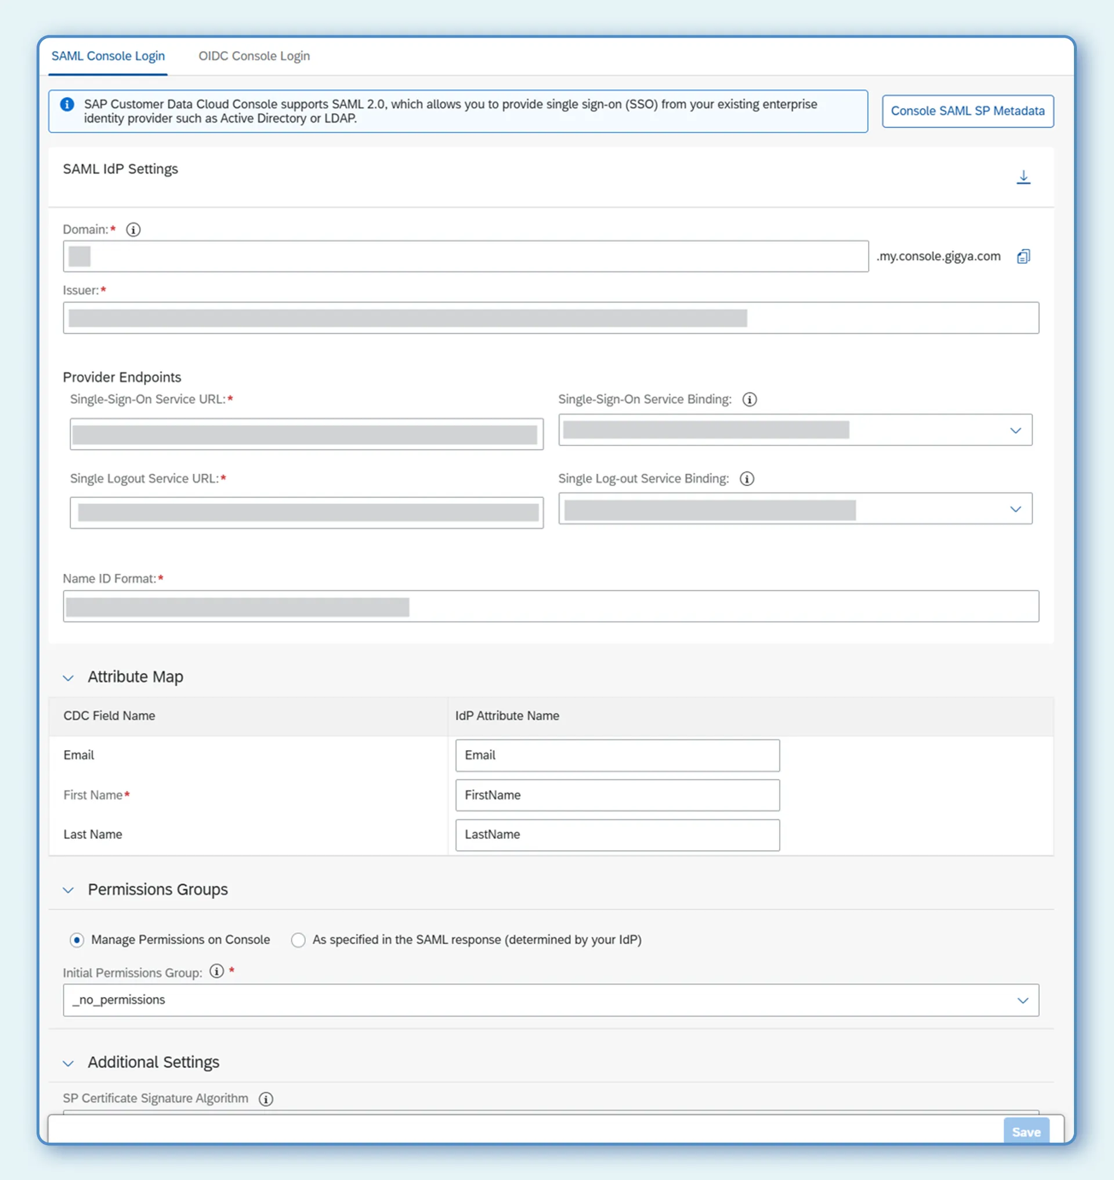Image resolution: width=1114 pixels, height=1180 pixels.
Task: Switch to OIDC Console Login tab
Action: (254, 56)
